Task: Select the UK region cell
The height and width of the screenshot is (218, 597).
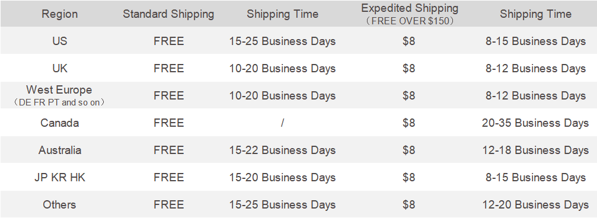Action: click(x=60, y=69)
